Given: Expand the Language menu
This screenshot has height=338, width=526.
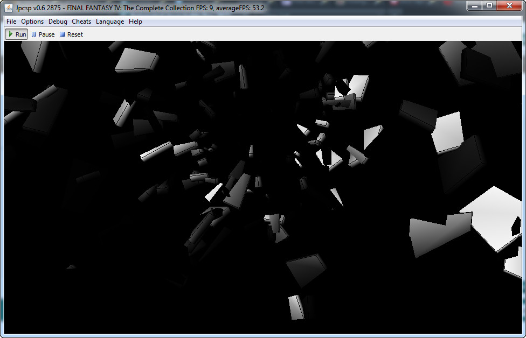Looking at the screenshot, I should 110,22.
